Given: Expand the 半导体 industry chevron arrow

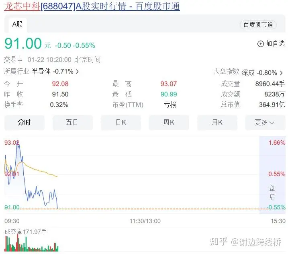Looking at the screenshot, I should (x=78, y=72).
